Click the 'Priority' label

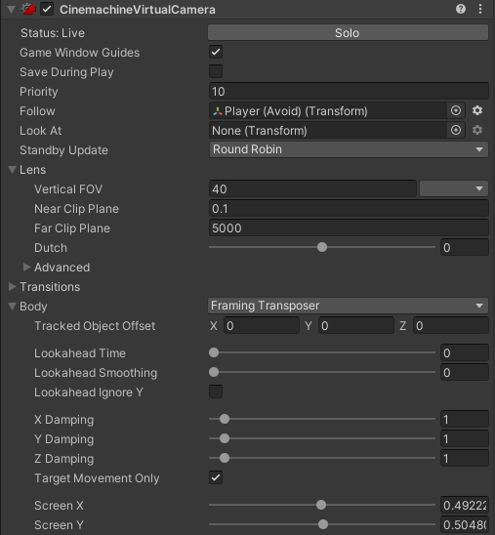coord(39,92)
